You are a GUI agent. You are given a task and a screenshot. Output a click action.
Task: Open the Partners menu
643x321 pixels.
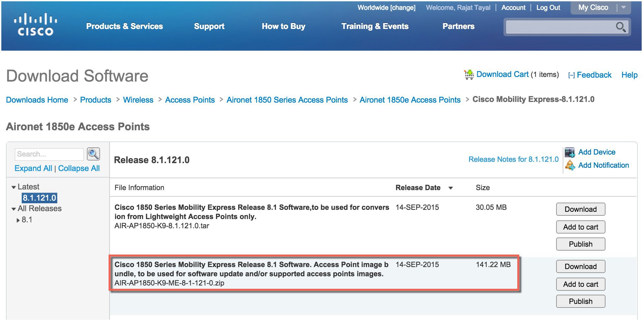458,26
